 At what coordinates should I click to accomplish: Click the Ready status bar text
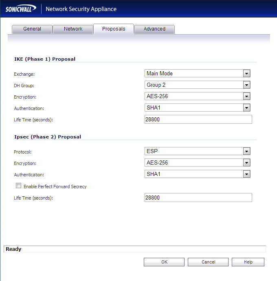coord(13,249)
